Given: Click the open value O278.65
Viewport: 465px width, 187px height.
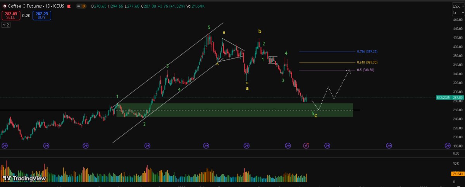Looking at the screenshot, I should point(99,7).
